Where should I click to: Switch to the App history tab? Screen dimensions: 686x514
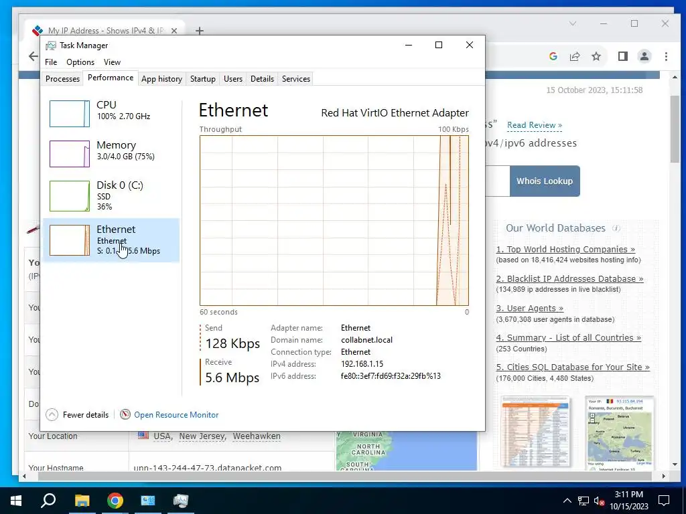(x=161, y=79)
